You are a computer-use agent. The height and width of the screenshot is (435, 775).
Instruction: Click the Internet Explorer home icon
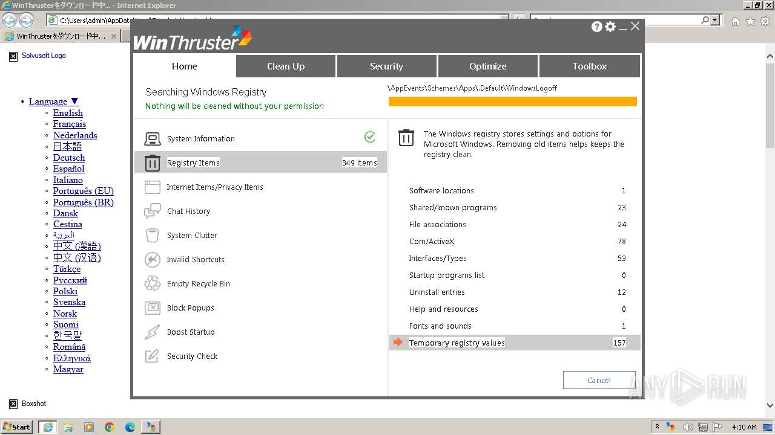click(x=735, y=21)
